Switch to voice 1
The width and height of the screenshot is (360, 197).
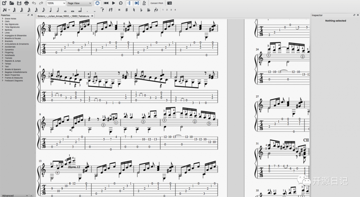click(163, 10)
